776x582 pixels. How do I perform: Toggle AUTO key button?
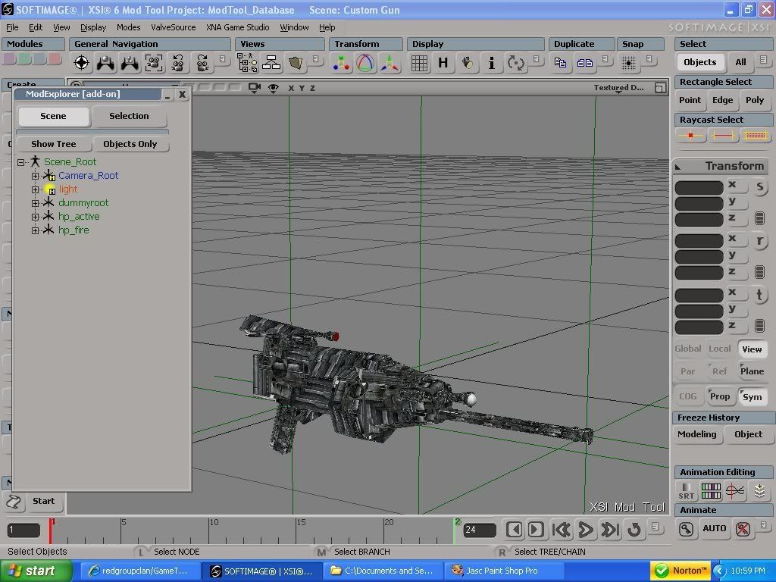(x=714, y=528)
